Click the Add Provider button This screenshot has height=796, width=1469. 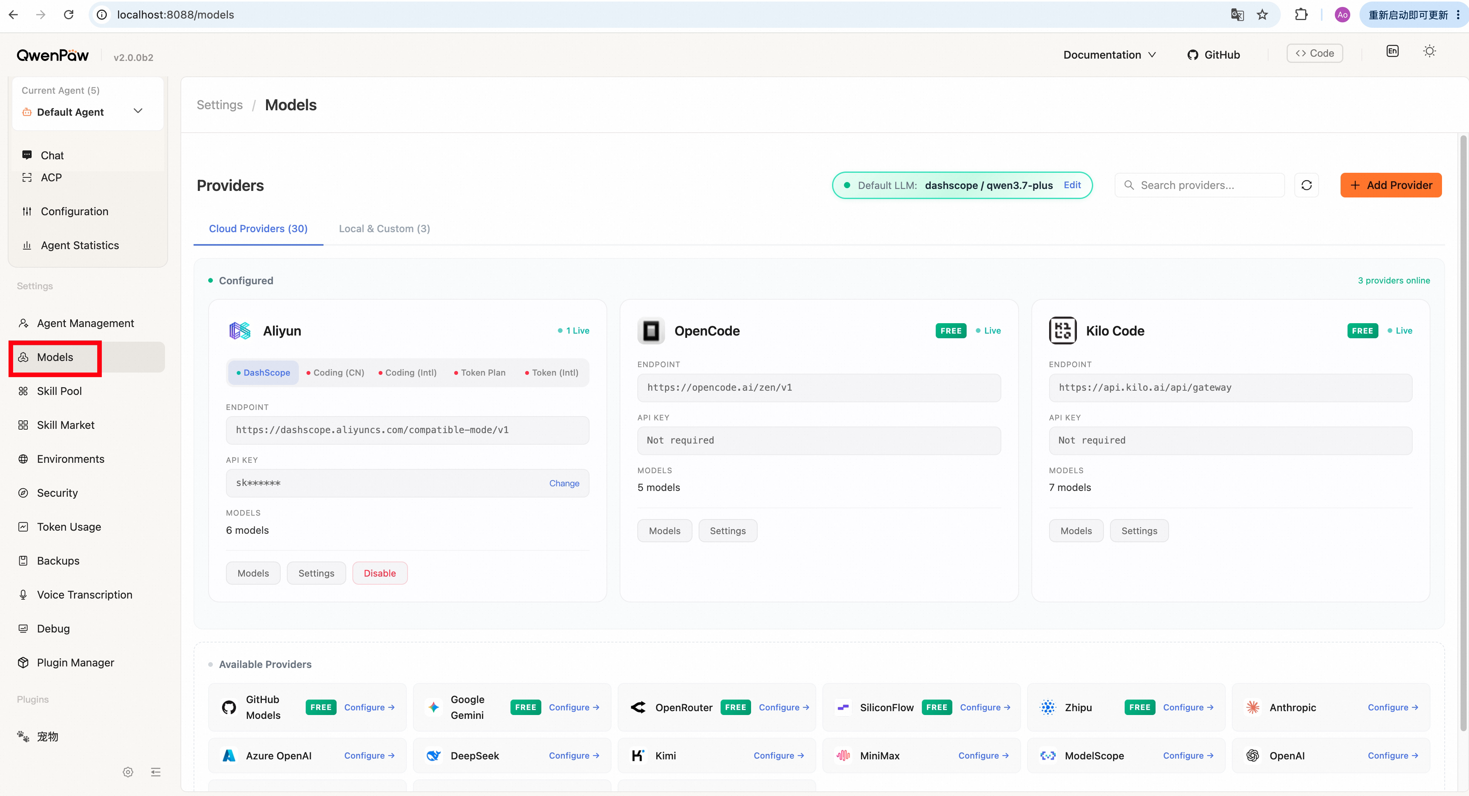[x=1391, y=186]
